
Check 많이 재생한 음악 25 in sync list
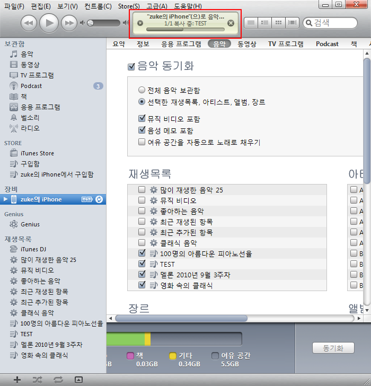coord(142,190)
